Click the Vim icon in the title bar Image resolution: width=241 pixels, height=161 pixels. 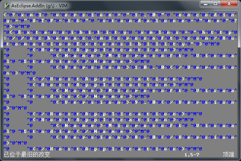click(x=7, y=6)
